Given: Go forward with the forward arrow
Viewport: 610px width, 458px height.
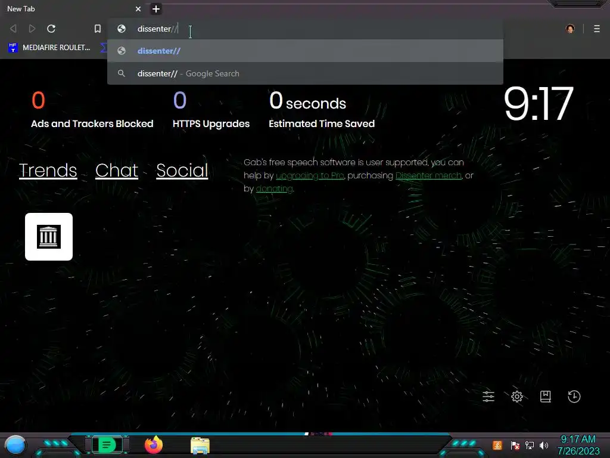Looking at the screenshot, I should [32, 29].
